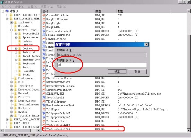This screenshot has height=138, width=191.
Task: Expand the HKEY_CLASSES_ROOT node
Action: coord(7,15)
